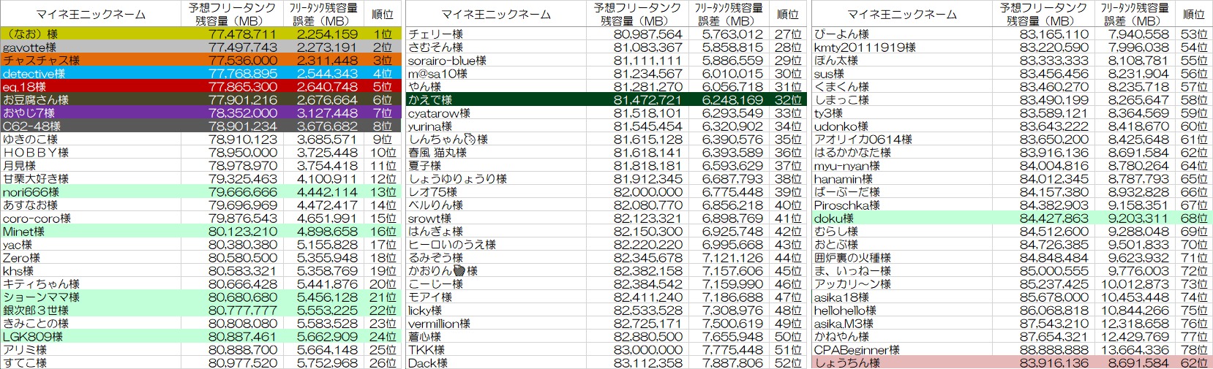Select the LGK809様 name cell
The height and width of the screenshot is (369, 1213).
point(91,337)
